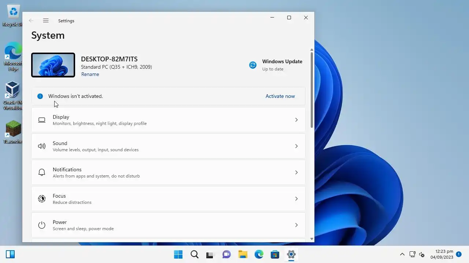Click the desktop wallpaper thumbnail
Image resolution: width=469 pixels, height=263 pixels.
[53, 65]
